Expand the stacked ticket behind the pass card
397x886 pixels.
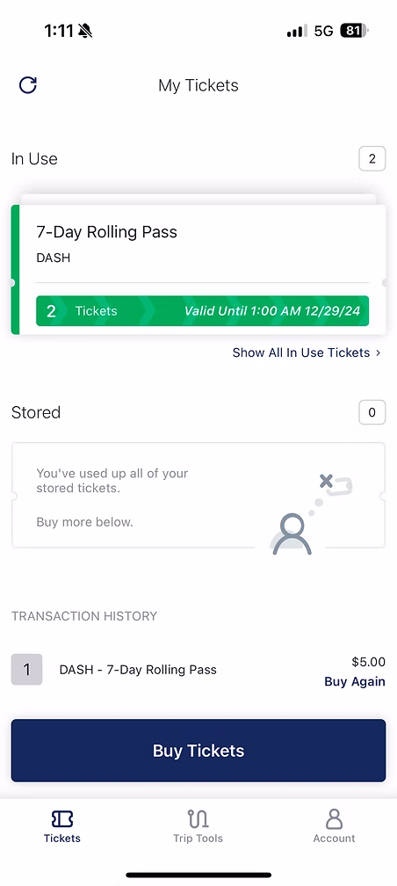pos(198,199)
